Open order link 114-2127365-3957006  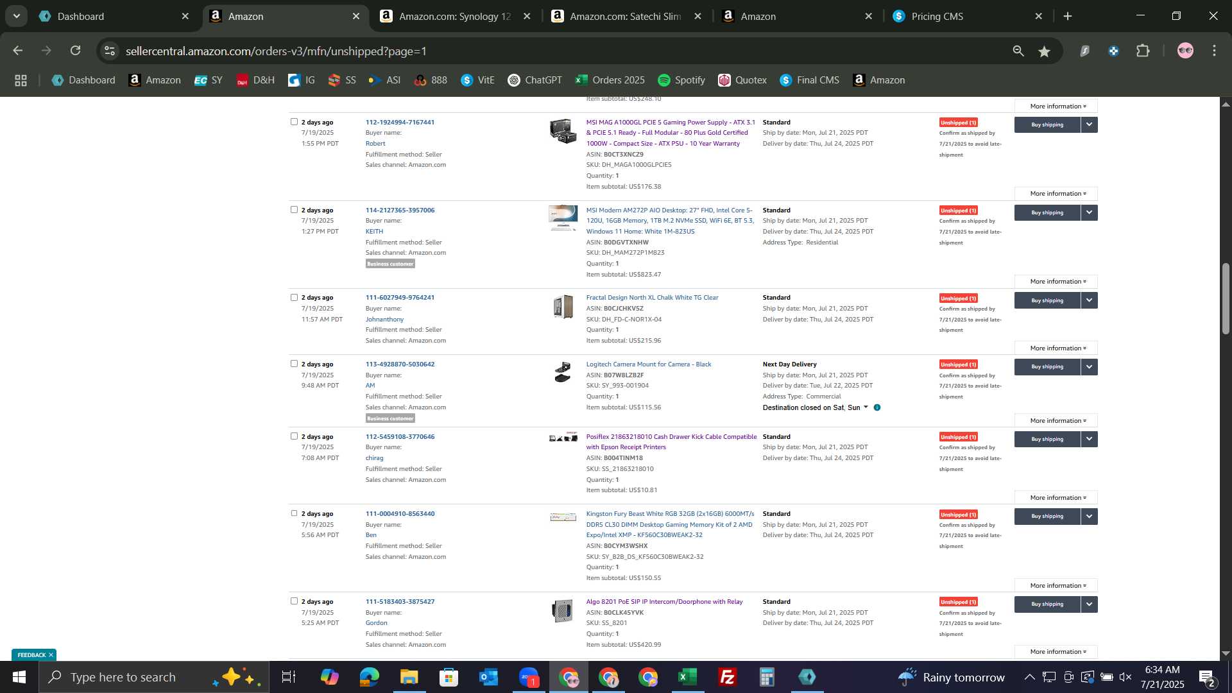[400, 210]
